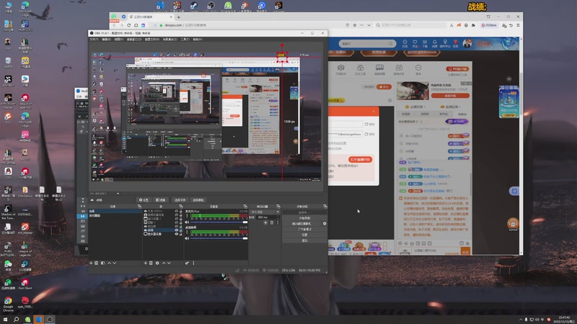The height and width of the screenshot is (324, 577).
Task: Open transitions three-dot properties menu
Action: click(x=278, y=222)
